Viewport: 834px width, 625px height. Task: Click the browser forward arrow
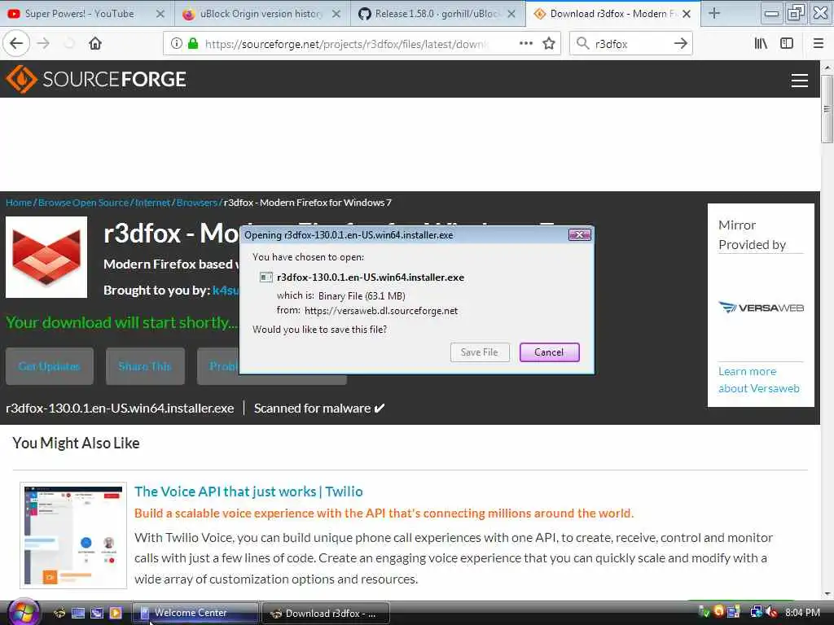[x=44, y=43]
